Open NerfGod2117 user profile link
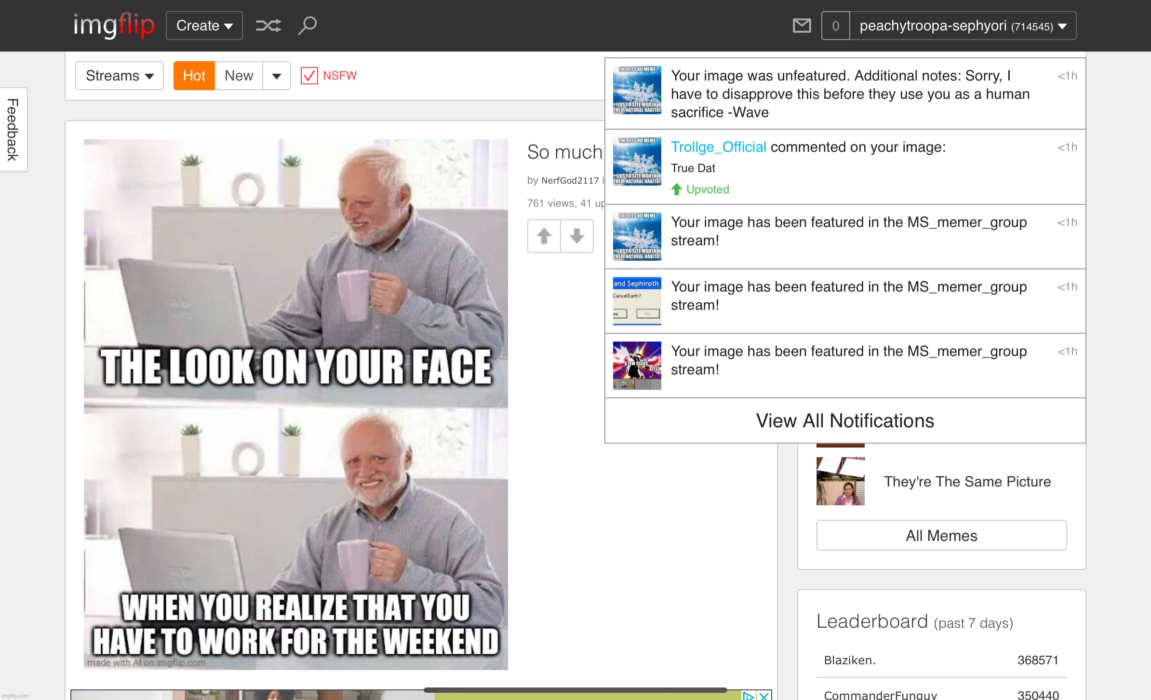This screenshot has height=700, width=1151. pos(570,180)
